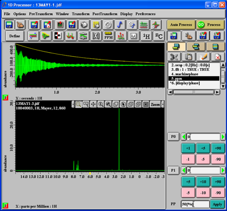Image resolution: width=227 pixels, height=211 pixels.
Task: Select the second process list layout toggle
Action: coord(196,47)
